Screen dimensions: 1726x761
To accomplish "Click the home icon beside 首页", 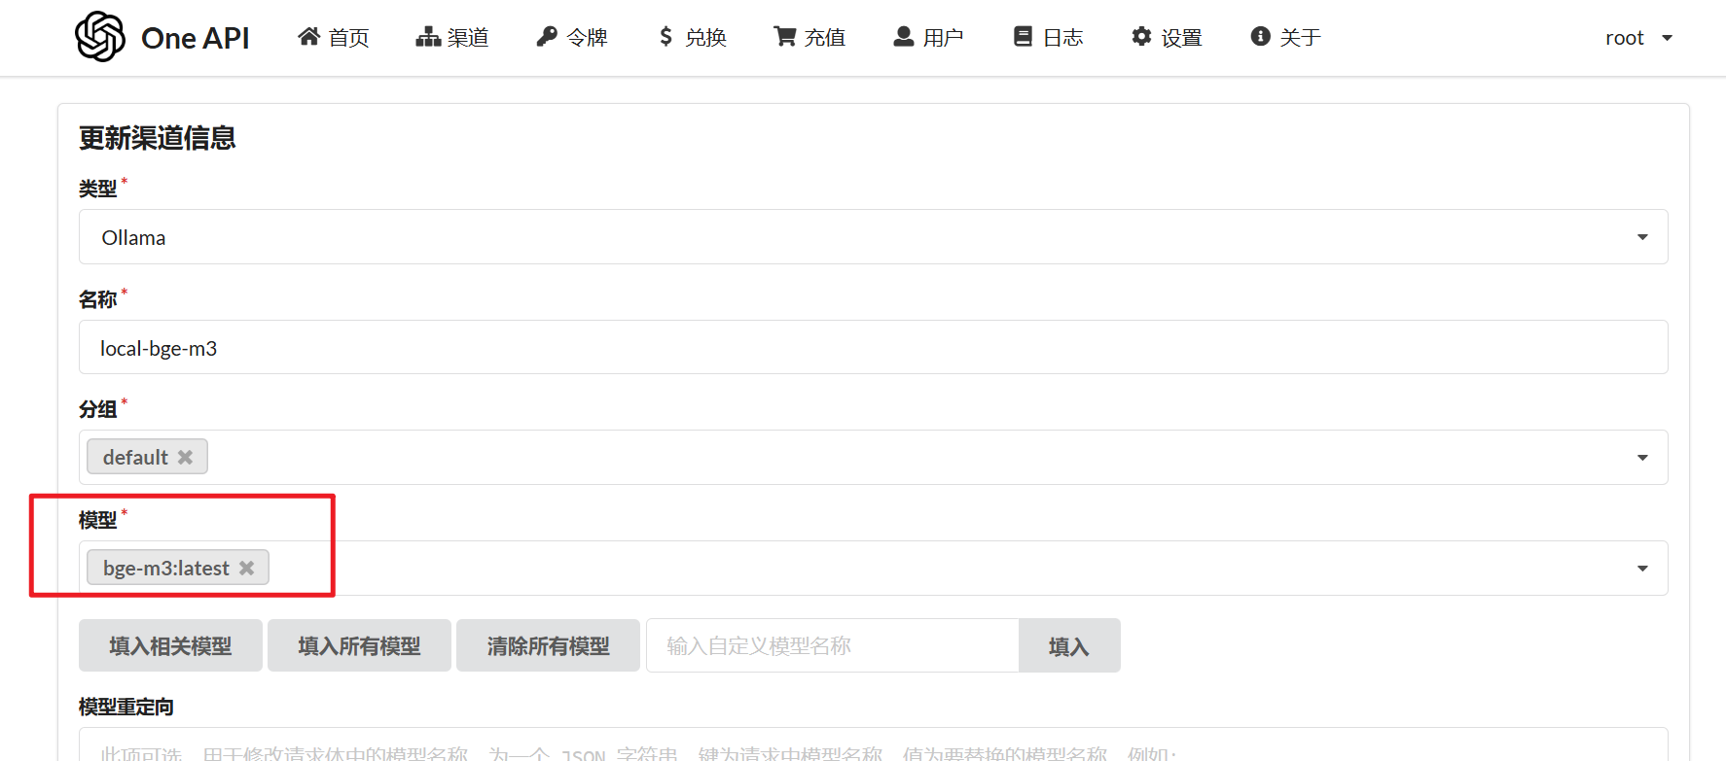I will coord(309,37).
